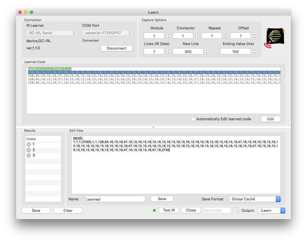307x242 pixels.
Task: Delete code 3 via its x icon
Action: click(x=29, y=156)
